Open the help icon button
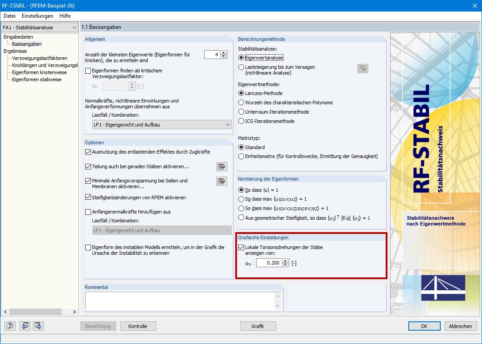Image resolution: width=482 pixels, height=344 pixels. pyautogui.click(x=10, y=326)
